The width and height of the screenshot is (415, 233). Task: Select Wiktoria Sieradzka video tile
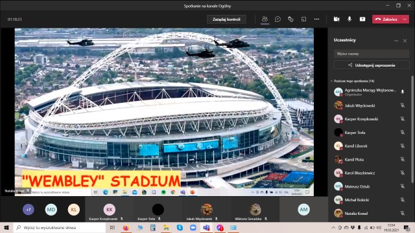[x=255, y=209]
